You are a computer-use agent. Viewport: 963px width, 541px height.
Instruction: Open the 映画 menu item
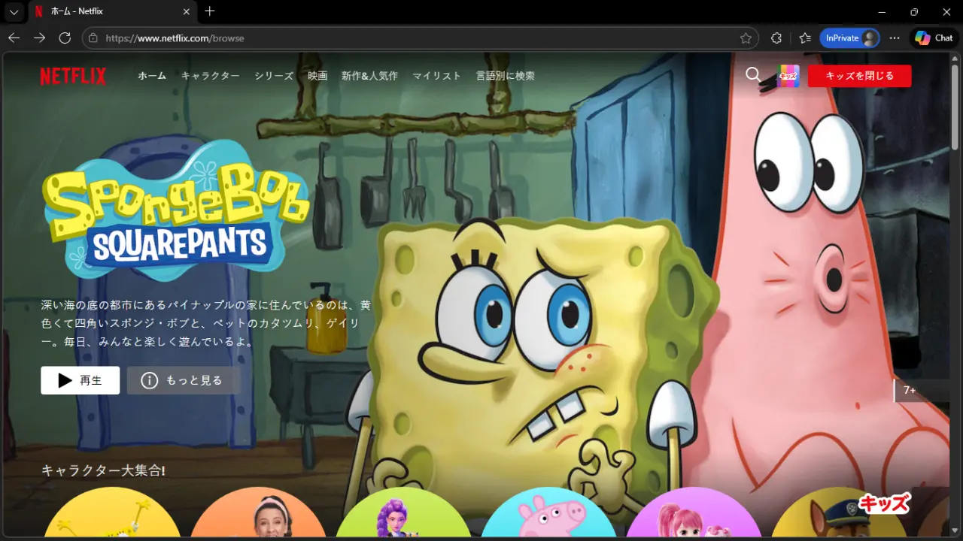(x=317, y=76)
